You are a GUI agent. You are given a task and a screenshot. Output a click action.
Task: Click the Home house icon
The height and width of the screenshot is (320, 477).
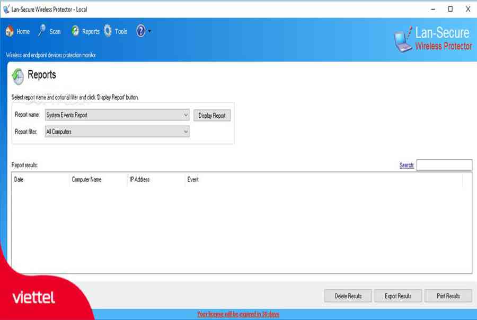coord(10,32)
